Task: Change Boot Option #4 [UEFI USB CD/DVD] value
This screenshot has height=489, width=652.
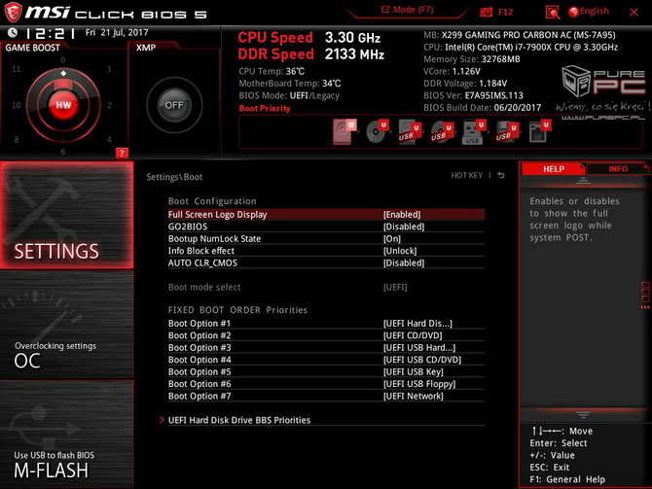Action: (422, 360)
